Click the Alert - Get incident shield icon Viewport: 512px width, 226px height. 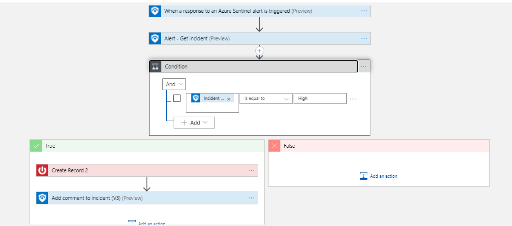(155, 38)
